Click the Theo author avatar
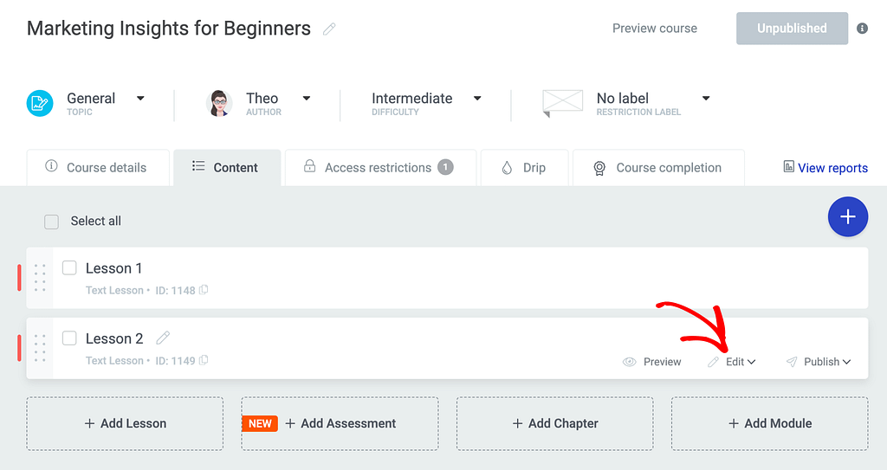887x470 pixels. (219, 103)
